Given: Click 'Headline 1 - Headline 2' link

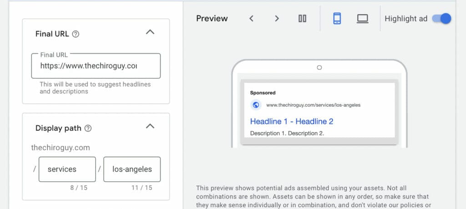Looking at the screenshot, I should tap(292, 121).
